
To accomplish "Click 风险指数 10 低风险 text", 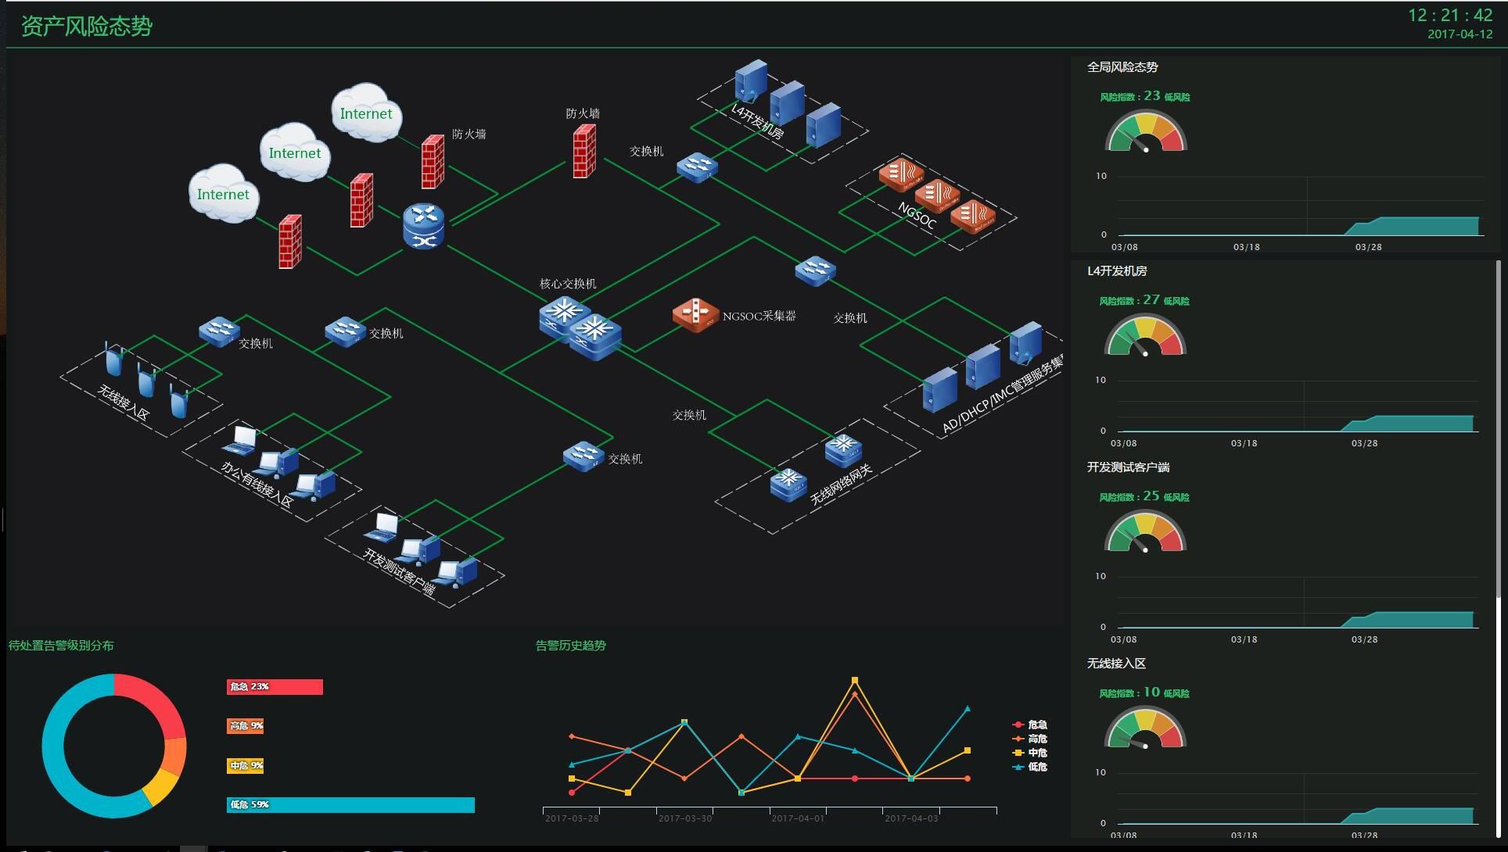I will coord(1144,693).
